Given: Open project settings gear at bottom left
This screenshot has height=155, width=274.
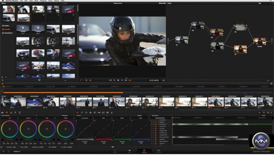Looking at the screenshot, I should 9,152.
